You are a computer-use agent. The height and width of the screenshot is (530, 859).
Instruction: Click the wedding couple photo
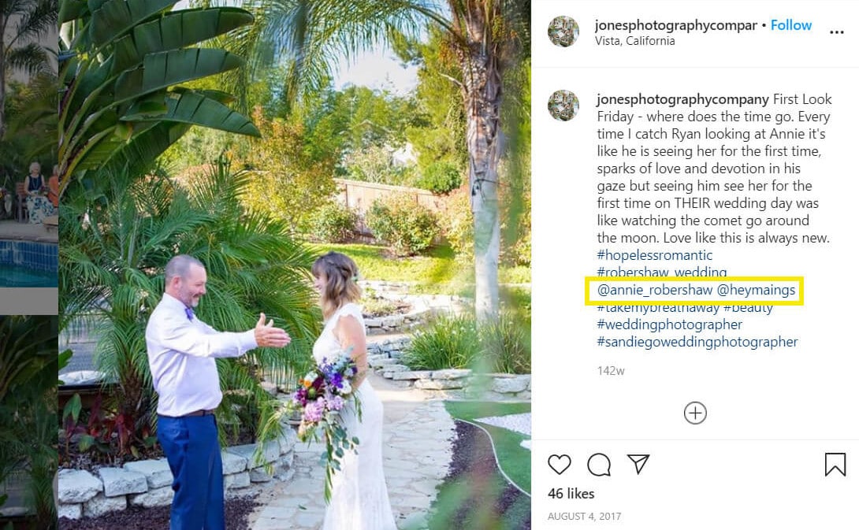click(295, 265)
